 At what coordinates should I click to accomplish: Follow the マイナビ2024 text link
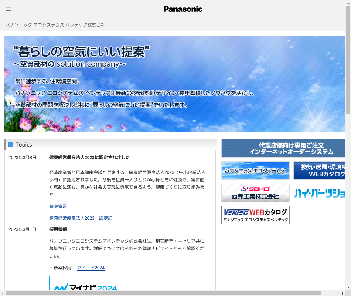click(x=91, y=268)
